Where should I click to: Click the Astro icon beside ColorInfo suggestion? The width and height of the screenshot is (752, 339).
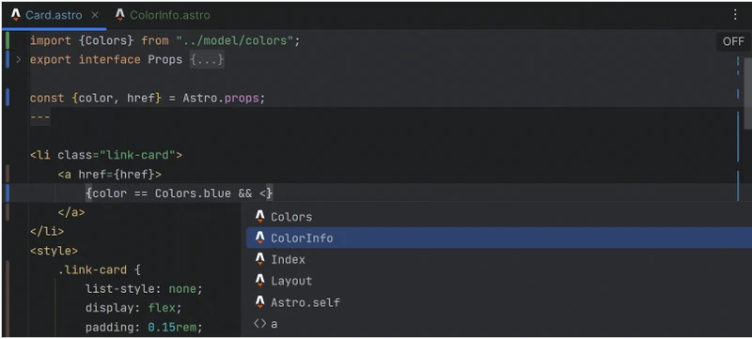[260, 238]
